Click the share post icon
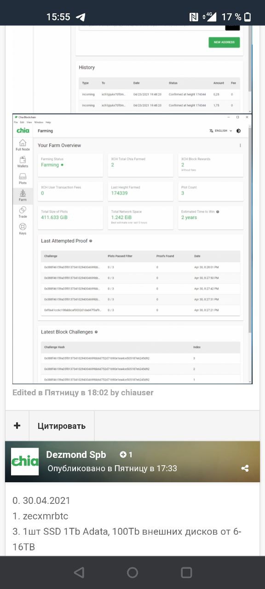 tap(245, 468)
